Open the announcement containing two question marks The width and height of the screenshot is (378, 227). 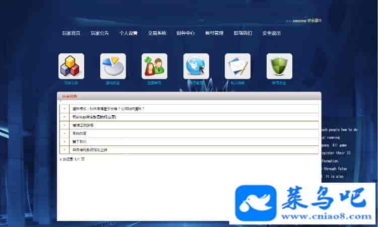[x=108, y=109]
